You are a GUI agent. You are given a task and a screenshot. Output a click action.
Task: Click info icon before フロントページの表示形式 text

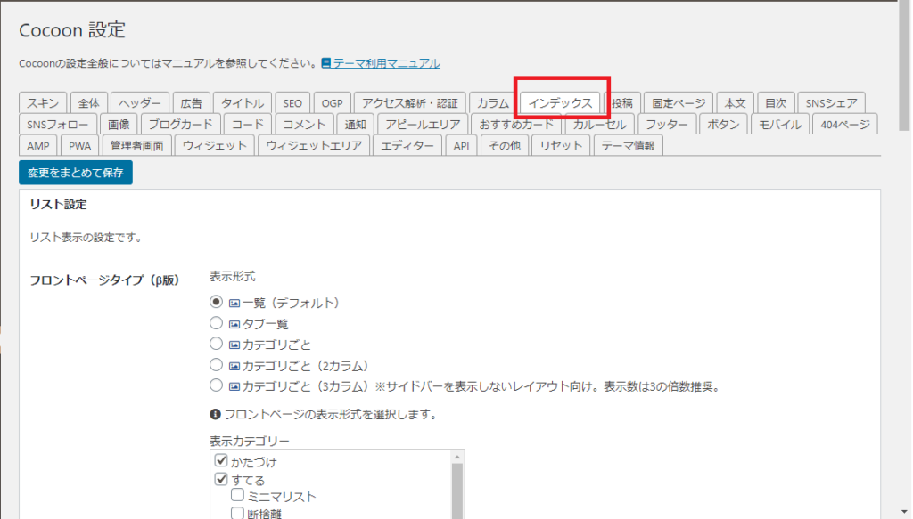coord(215,414)
